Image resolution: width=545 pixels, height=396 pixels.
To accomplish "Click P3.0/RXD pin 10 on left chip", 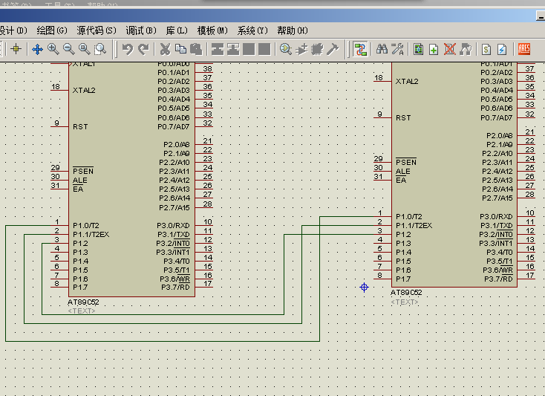I will tap(204, 223).
